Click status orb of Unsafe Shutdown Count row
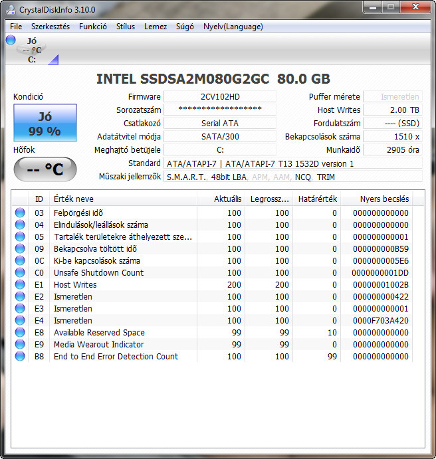This screenshot has height=459, width=436. [x=20, y=272]
